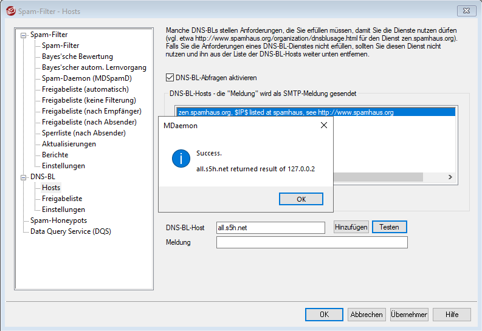The height and width of the screenshot is (331, 482).
Task: Select Freigabeliste (nach Empfänger) entry
Action: coord(91,111)
